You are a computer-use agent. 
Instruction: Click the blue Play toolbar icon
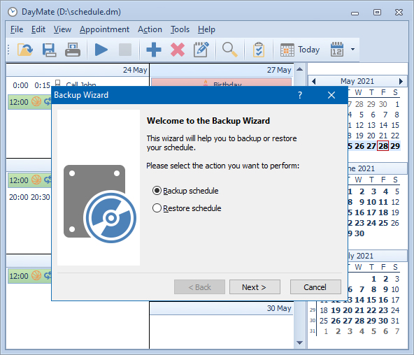tap(101, 50)
